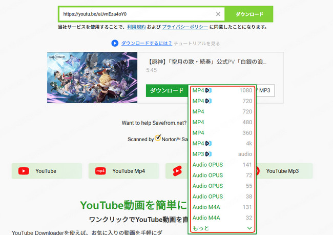333x235 pixels.
Task: Choose Audio OPUS 38
Action: (x=222, y=197)
